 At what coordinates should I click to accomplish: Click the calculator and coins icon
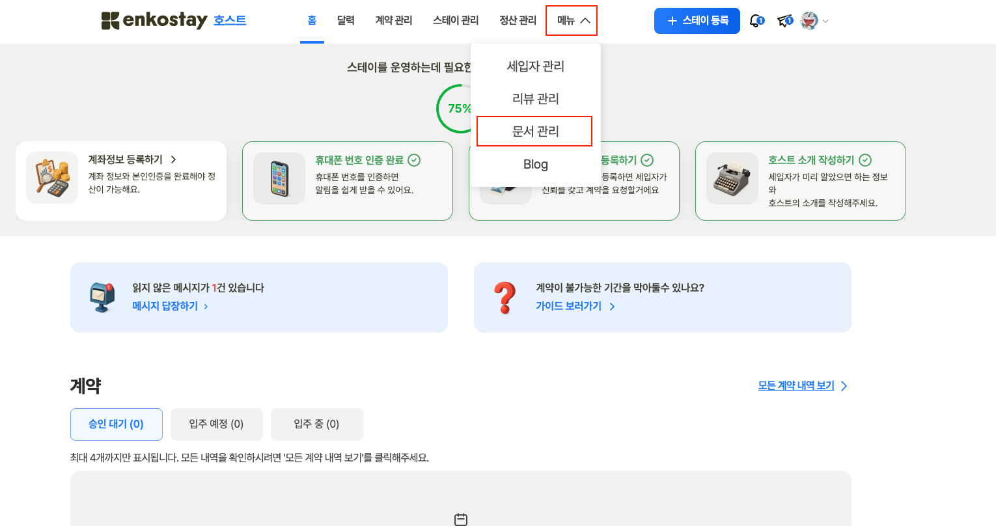(52, 178)
